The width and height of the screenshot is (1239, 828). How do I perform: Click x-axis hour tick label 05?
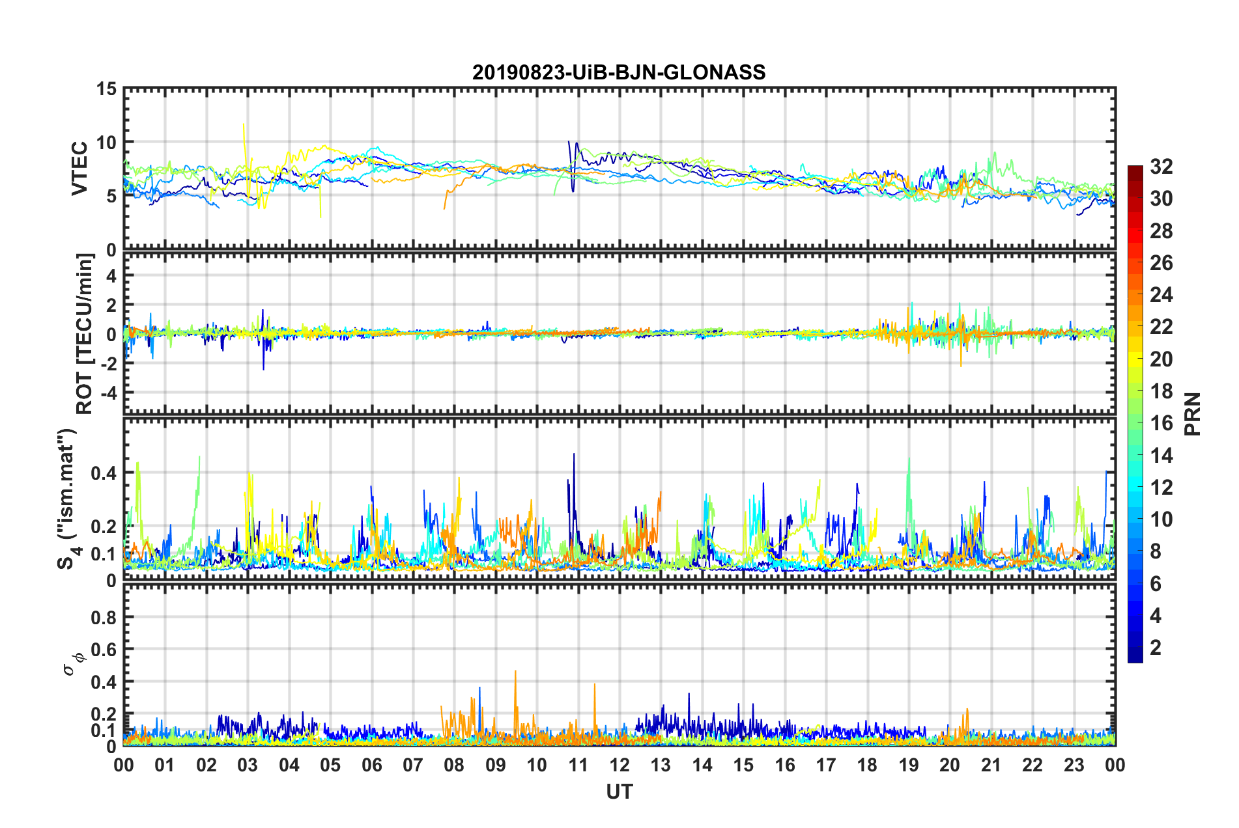pos(330,765)
